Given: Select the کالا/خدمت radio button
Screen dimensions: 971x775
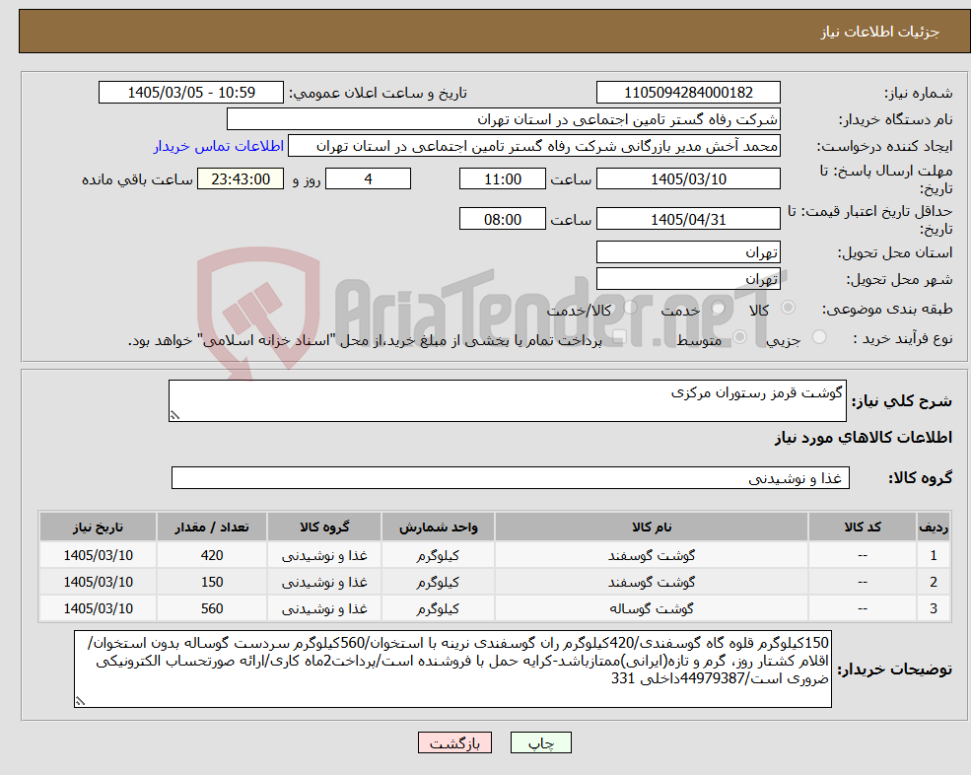Looking at the screenshot, I should (630, 308).
